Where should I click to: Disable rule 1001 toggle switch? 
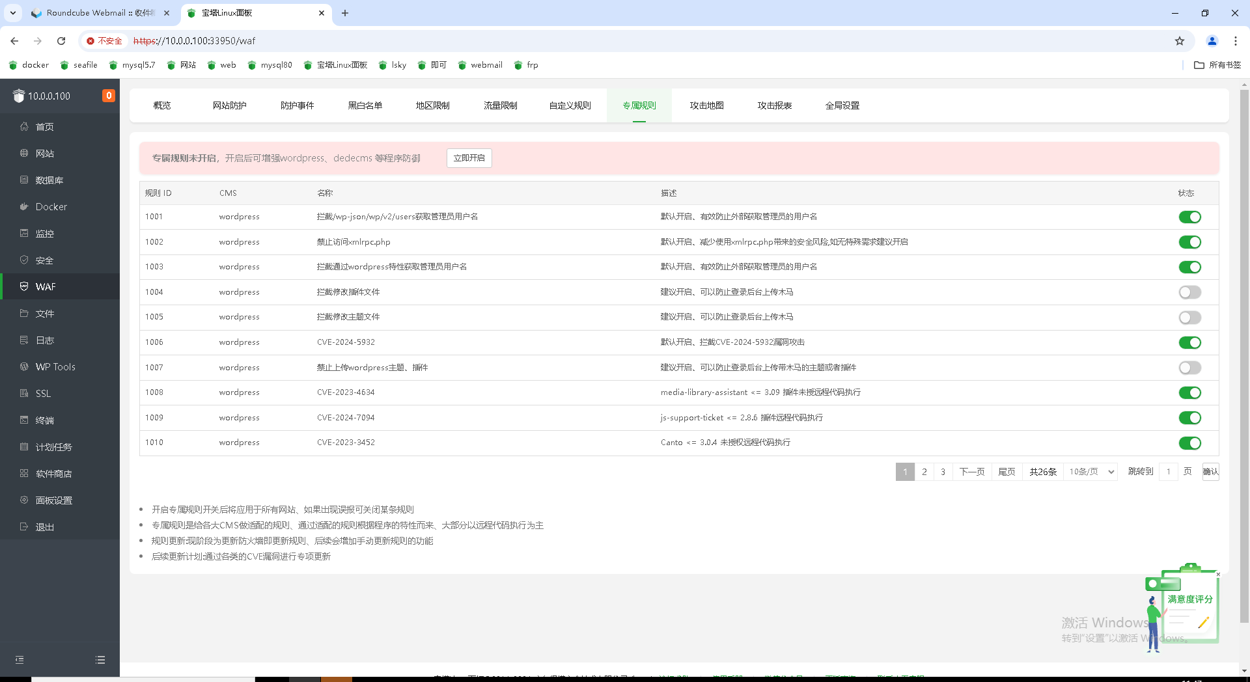click(1189, 217)
